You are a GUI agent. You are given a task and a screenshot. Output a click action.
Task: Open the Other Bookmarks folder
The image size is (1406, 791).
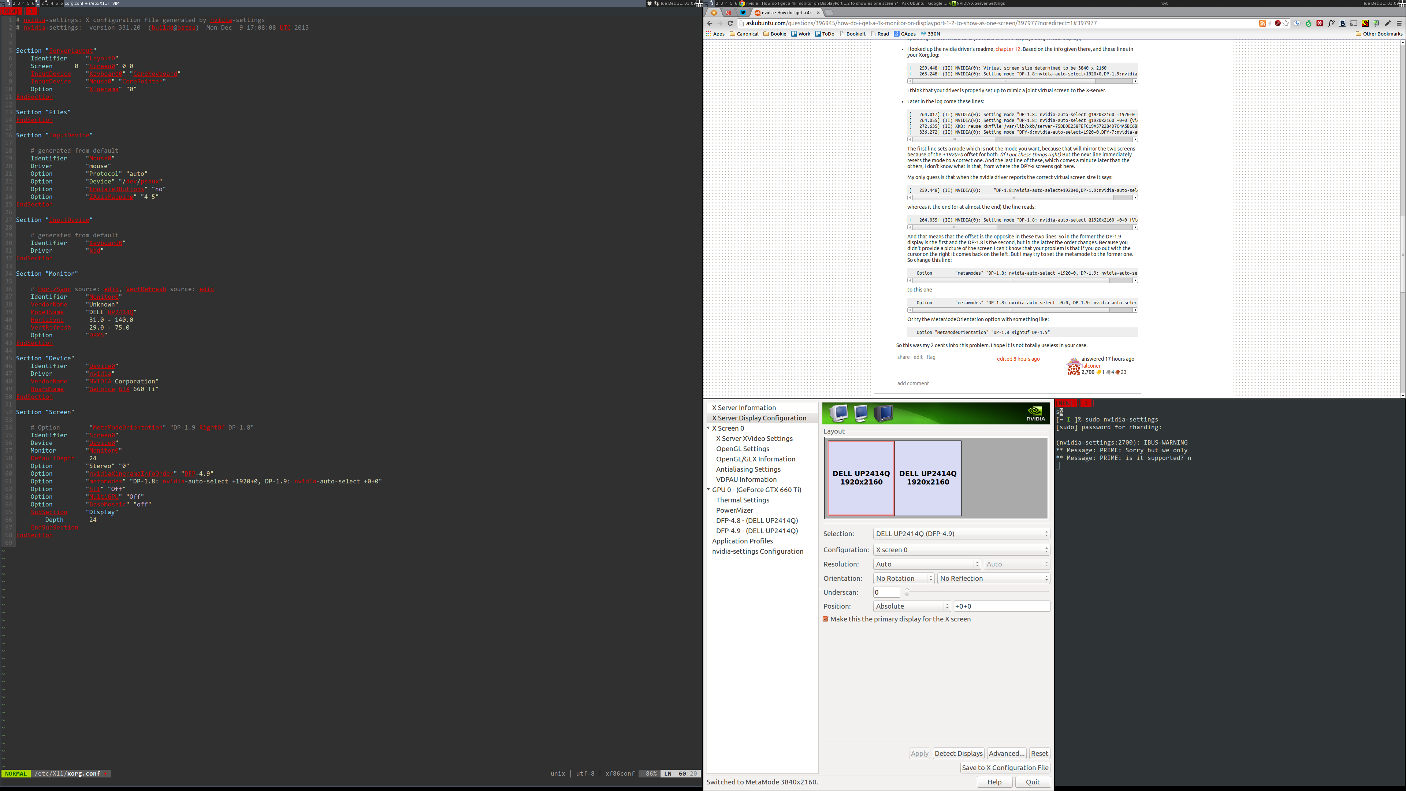pyautogui.click(x=1379, y=34)
